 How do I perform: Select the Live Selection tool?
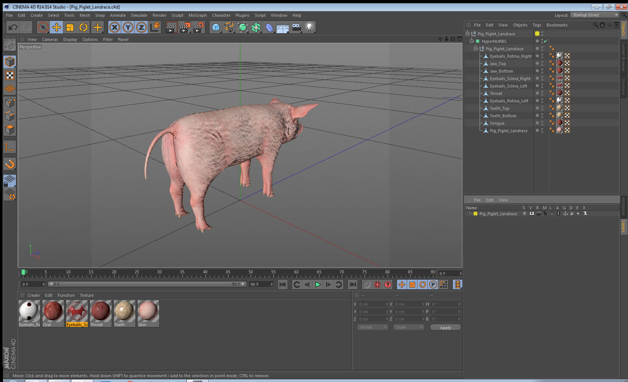(43, 27)
